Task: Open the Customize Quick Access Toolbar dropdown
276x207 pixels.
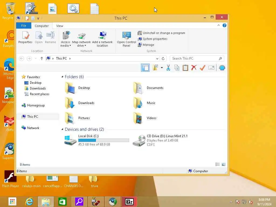Action: pyautogui.click(x=38, y=18)
